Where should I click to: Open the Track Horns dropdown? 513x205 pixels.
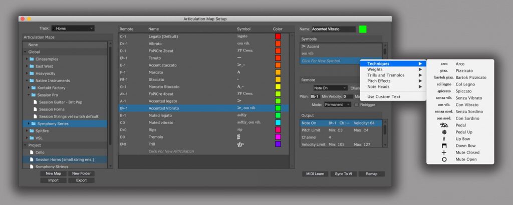tap(73, 28)
